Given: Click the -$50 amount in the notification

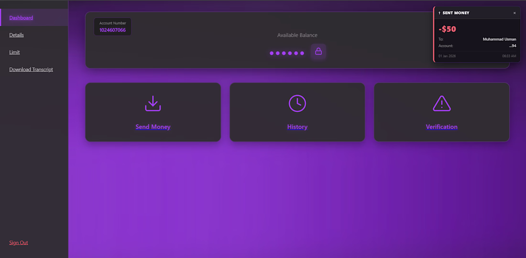Looking at the screenshot, I should pyautogui.click(x=447, y=29).
